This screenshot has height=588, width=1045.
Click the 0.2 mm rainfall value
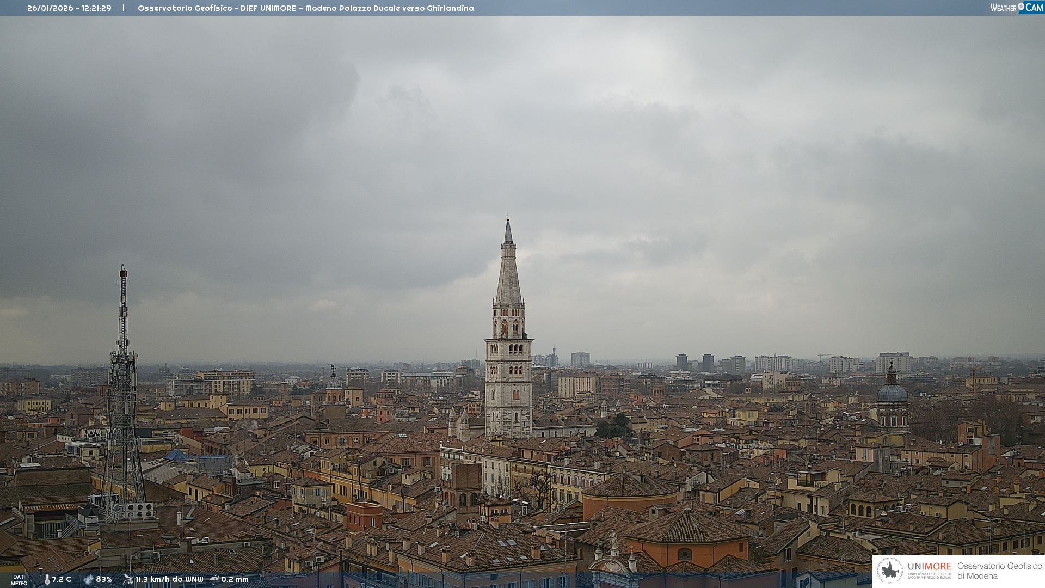235,579
